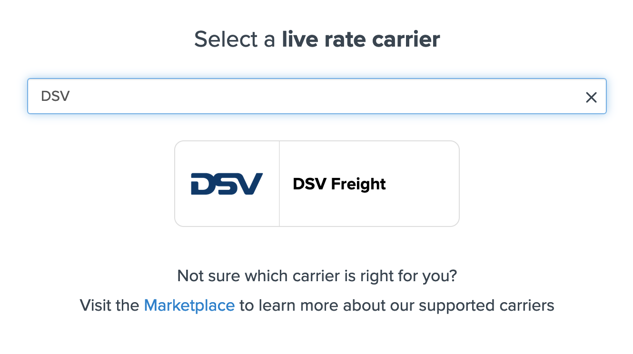Screen dimensions: 633x354
Task: Place cursor in the live rate carrier search bar
Action: point(305,96)
